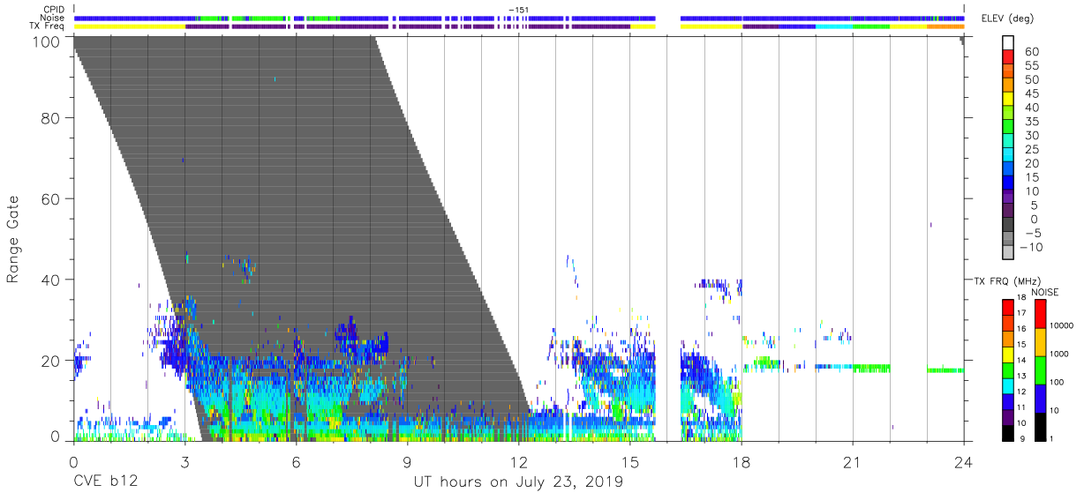1084x500 pixels.
Task: Click the green 30–35 degree elevation swatch
Action: point(1009,128)
